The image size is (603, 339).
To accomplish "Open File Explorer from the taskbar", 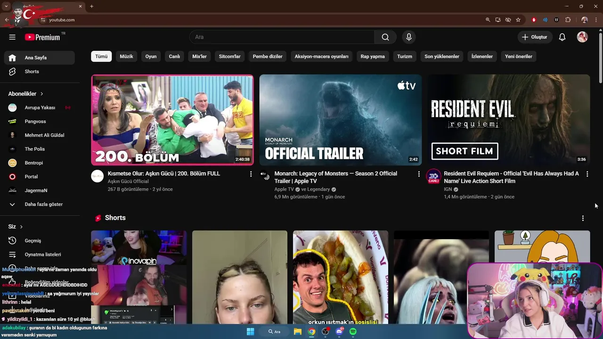I will [x=298, y=331].
